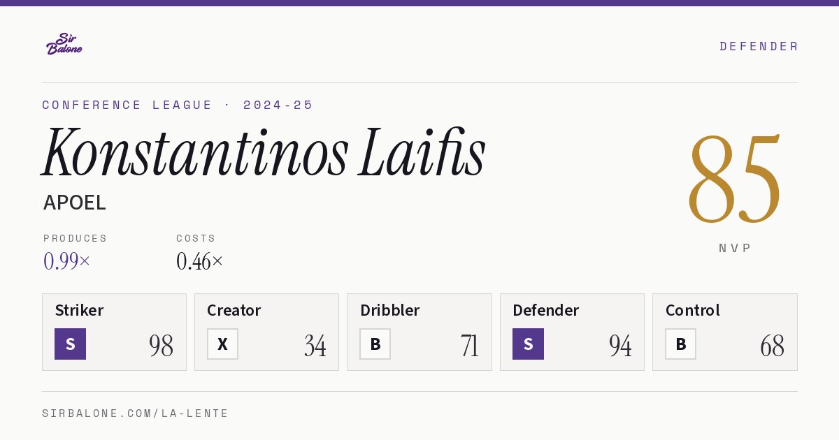Click the large 85 NVP score
The image size is (839, 440).
coord(735,179)
